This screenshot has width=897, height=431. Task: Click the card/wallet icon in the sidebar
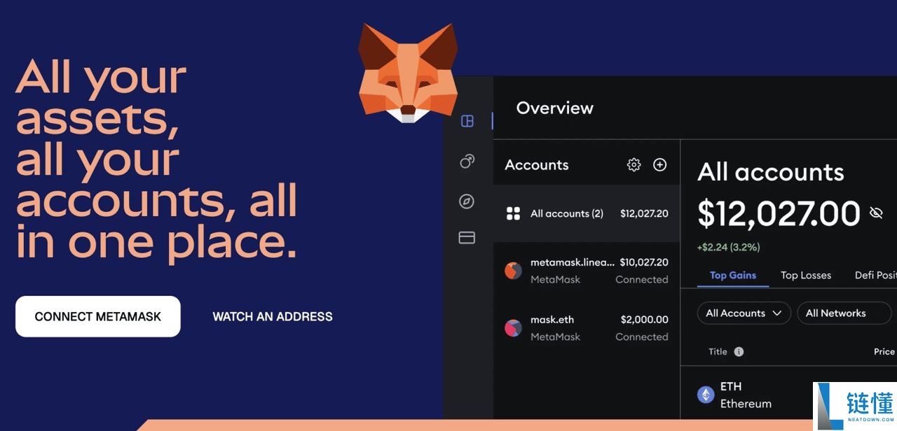[x=467, y=238]
